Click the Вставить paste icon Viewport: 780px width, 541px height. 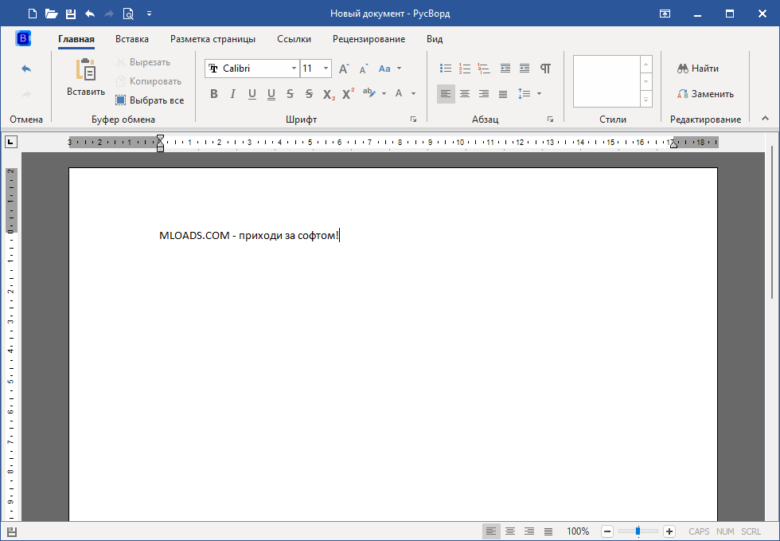85,77
